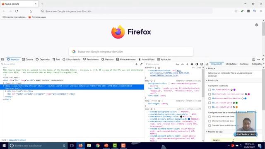Click the add new node plus icon

136,64
